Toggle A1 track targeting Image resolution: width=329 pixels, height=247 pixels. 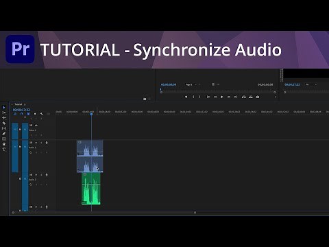25,156
